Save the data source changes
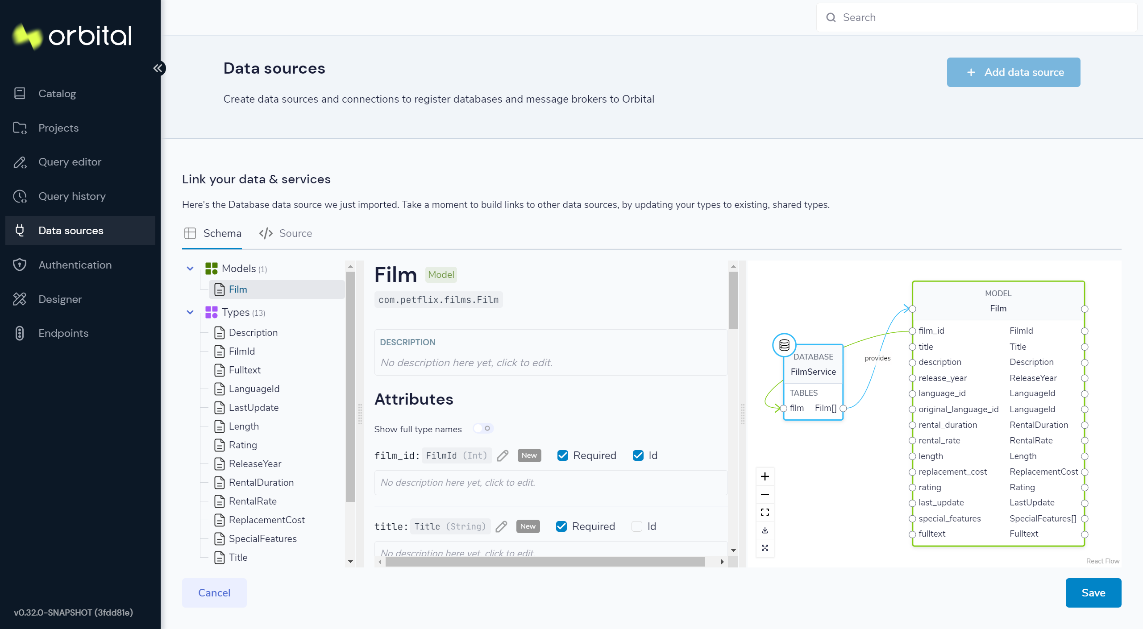Viewport: 1143px width, 629px height. point(1093,593)
